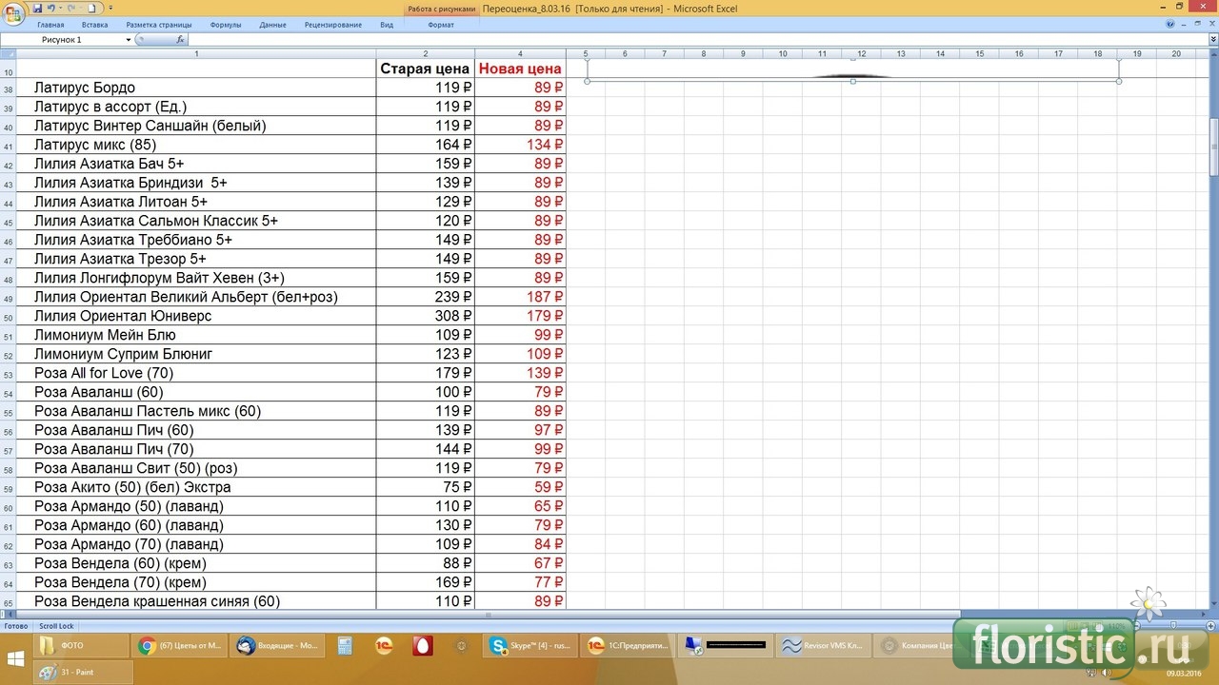Open Customize Quick Access Toolbar dropdown
Image resolution: width=1219 pixels, height=685 pixels.
pyautogui.click(x=110, y=8)
